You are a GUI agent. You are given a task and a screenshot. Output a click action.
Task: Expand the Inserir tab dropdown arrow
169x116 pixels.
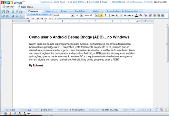click(x=56, y=11)
